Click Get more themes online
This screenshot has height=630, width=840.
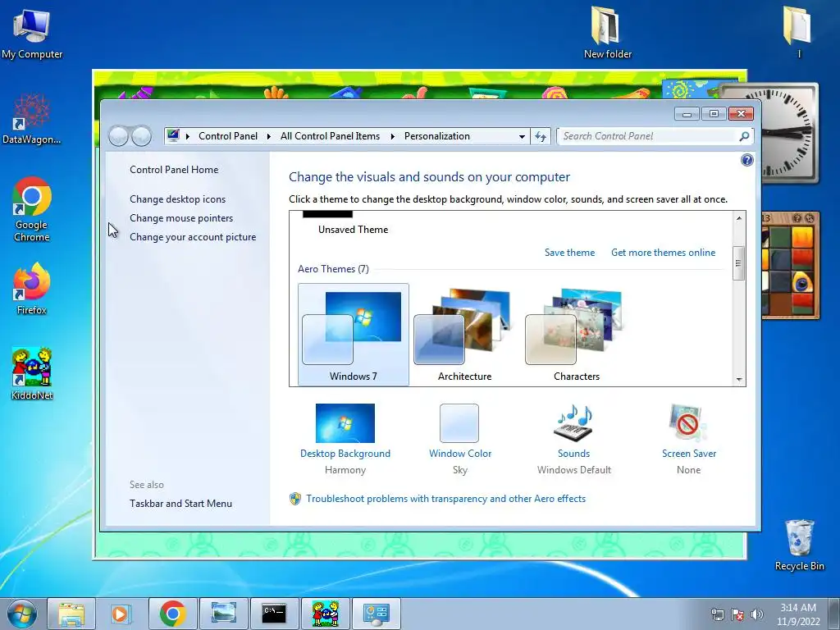click(x=663, y=253)
